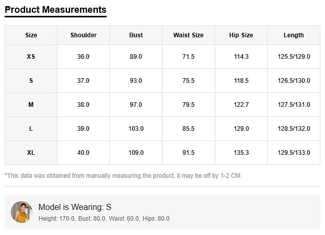This screenshot has height=235, width=325.
Task: Select the XL hip value 135.3
Action: pyautogui.click(x=241, y=153)
